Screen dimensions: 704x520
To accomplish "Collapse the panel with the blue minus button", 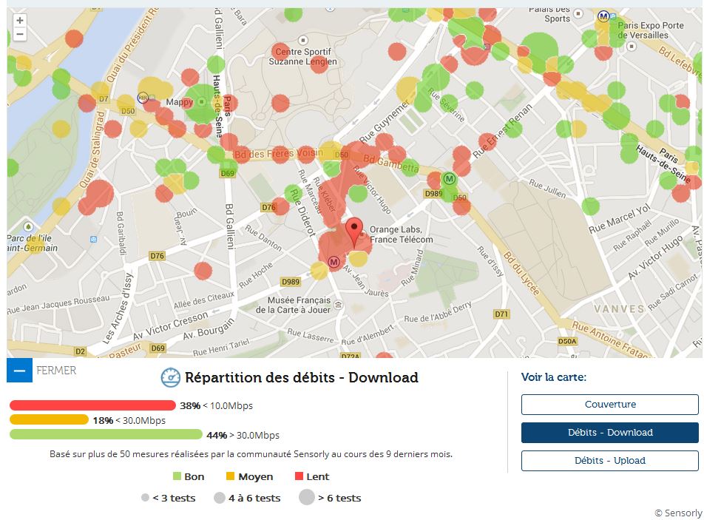I will pyautogui.click(x=19, y=371).
